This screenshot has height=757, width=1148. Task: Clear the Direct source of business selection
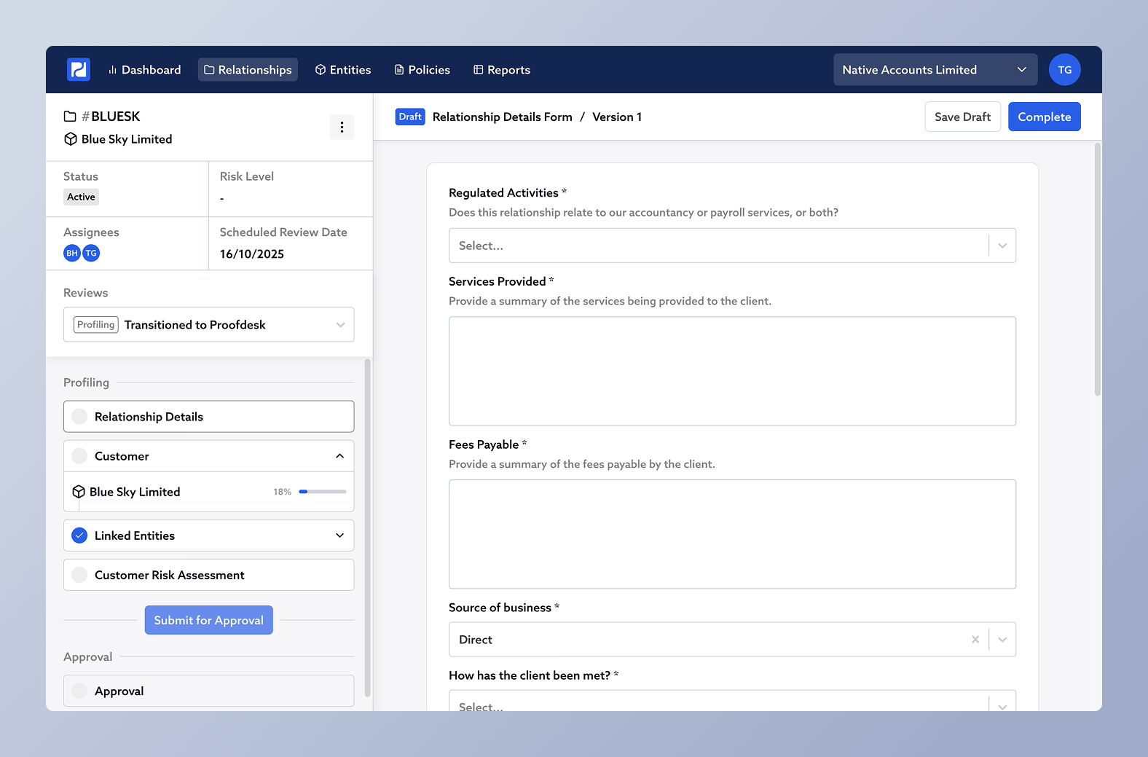point(975,640)
